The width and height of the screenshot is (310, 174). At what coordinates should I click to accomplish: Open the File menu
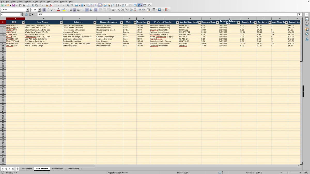point(2,2)
